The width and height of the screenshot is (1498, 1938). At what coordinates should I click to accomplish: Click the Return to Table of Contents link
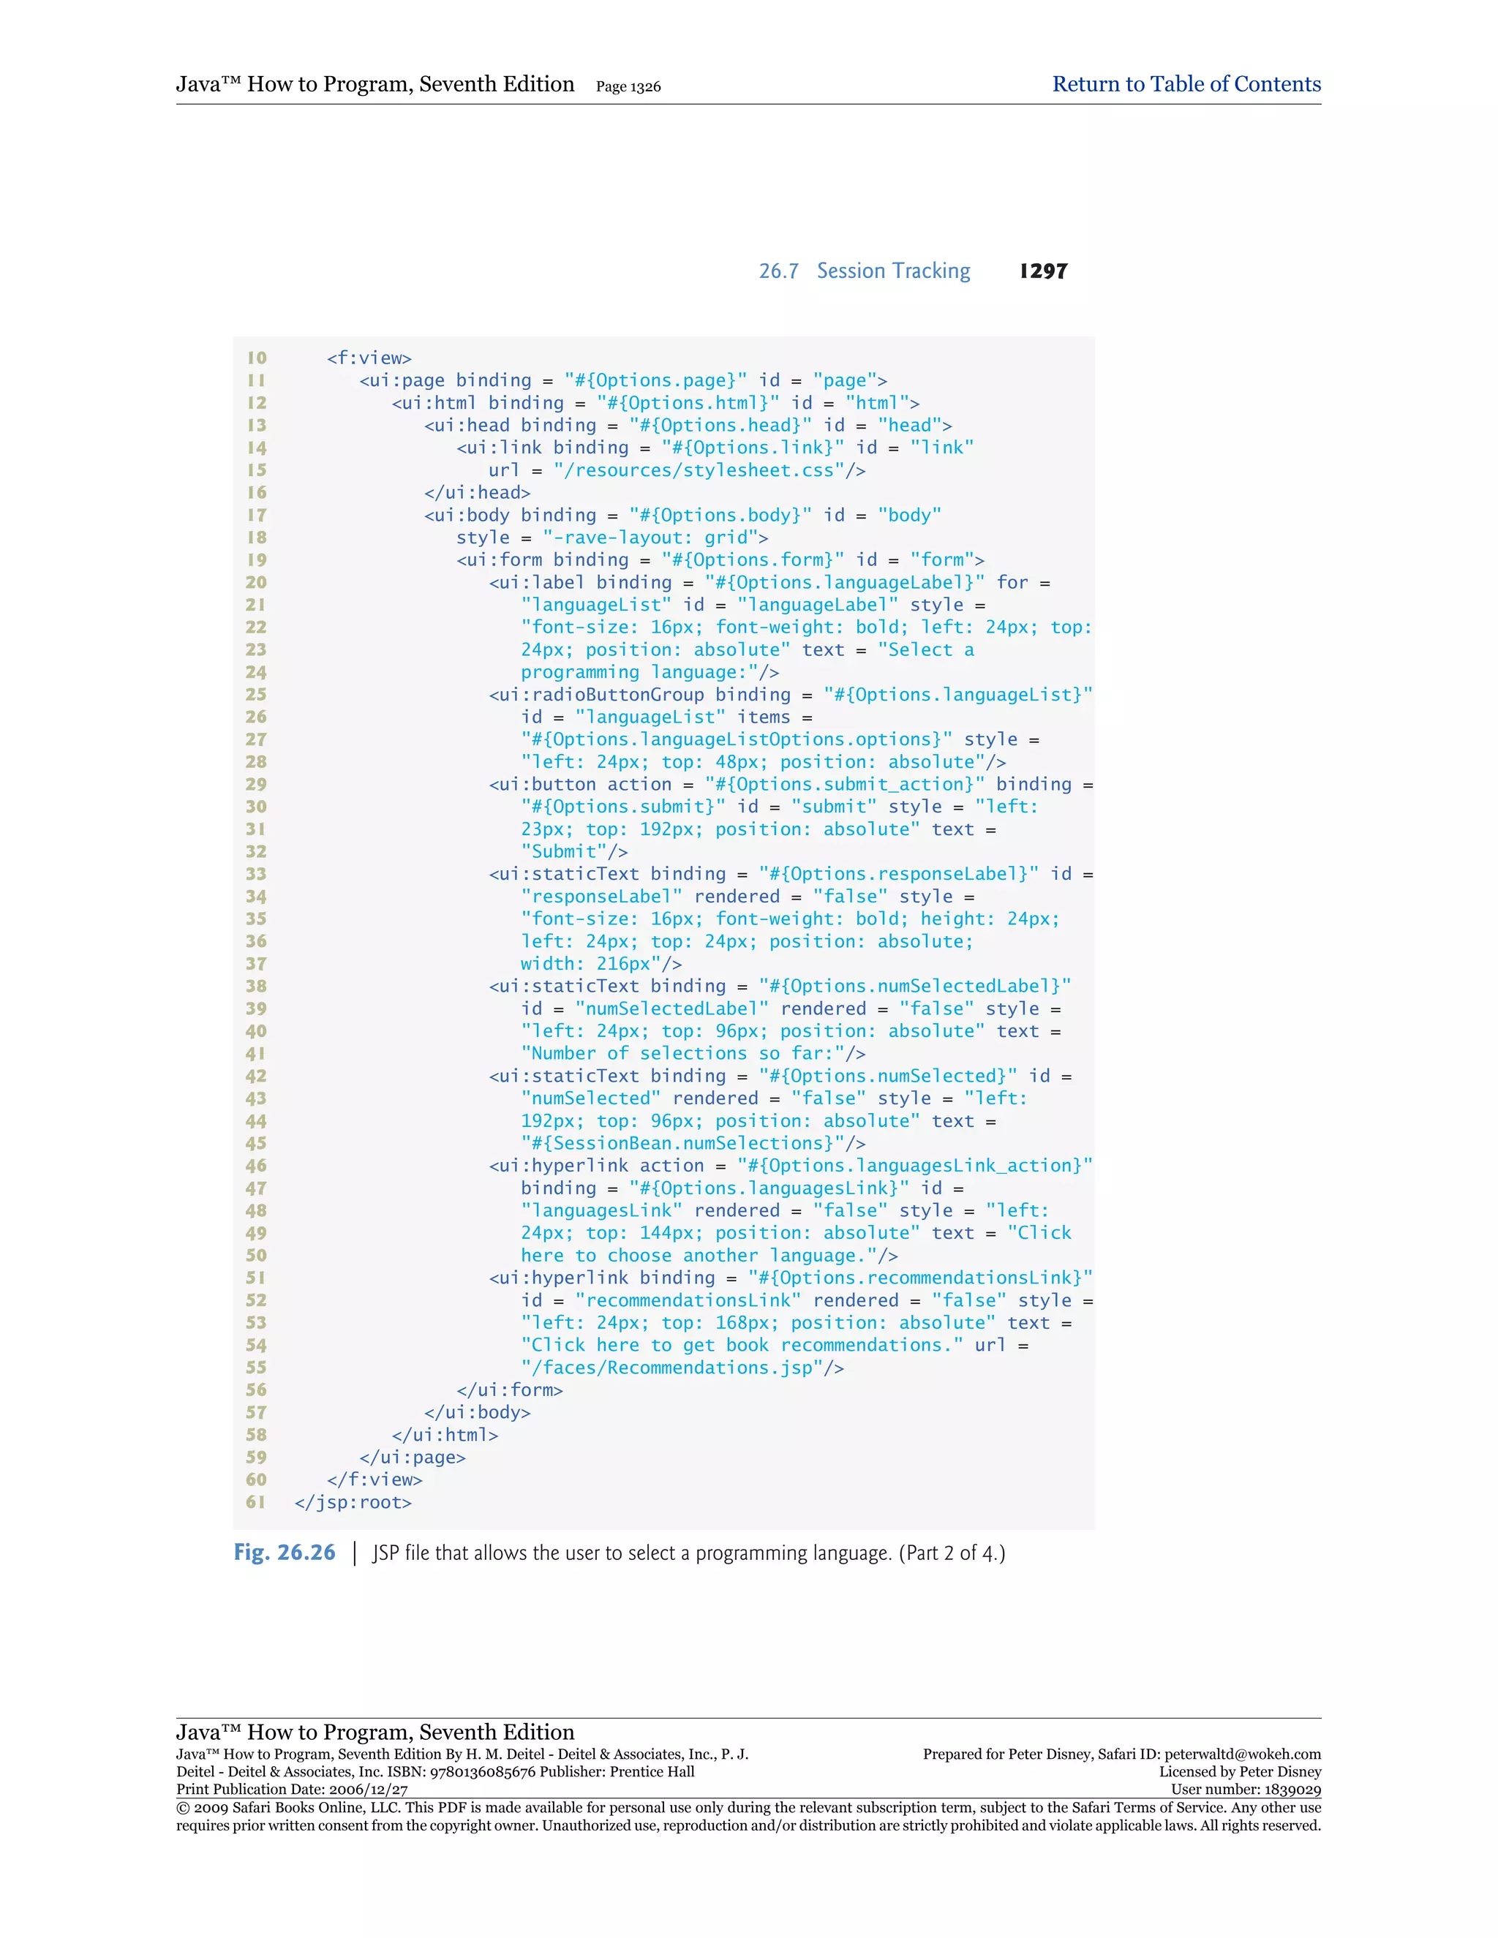click(x=1186, y=84)
